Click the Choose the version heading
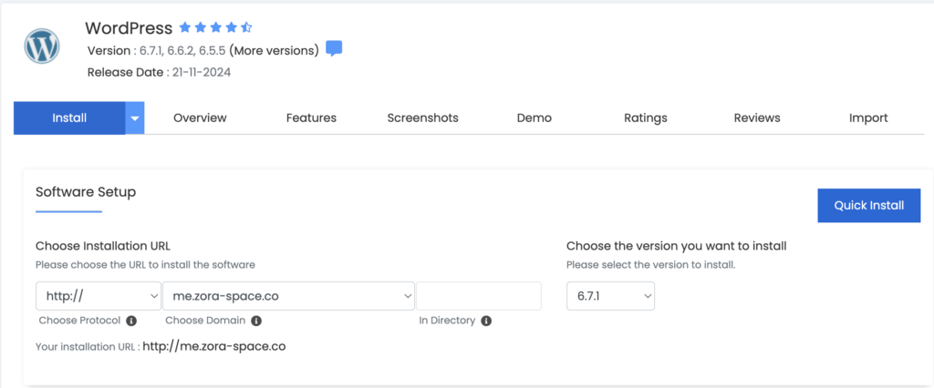Screen dimensions: 934x388 click(676, 246)
